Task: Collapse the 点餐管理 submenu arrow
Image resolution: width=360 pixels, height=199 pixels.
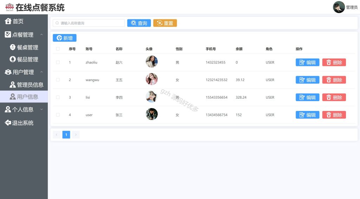Action: click(x=41, y=35)
